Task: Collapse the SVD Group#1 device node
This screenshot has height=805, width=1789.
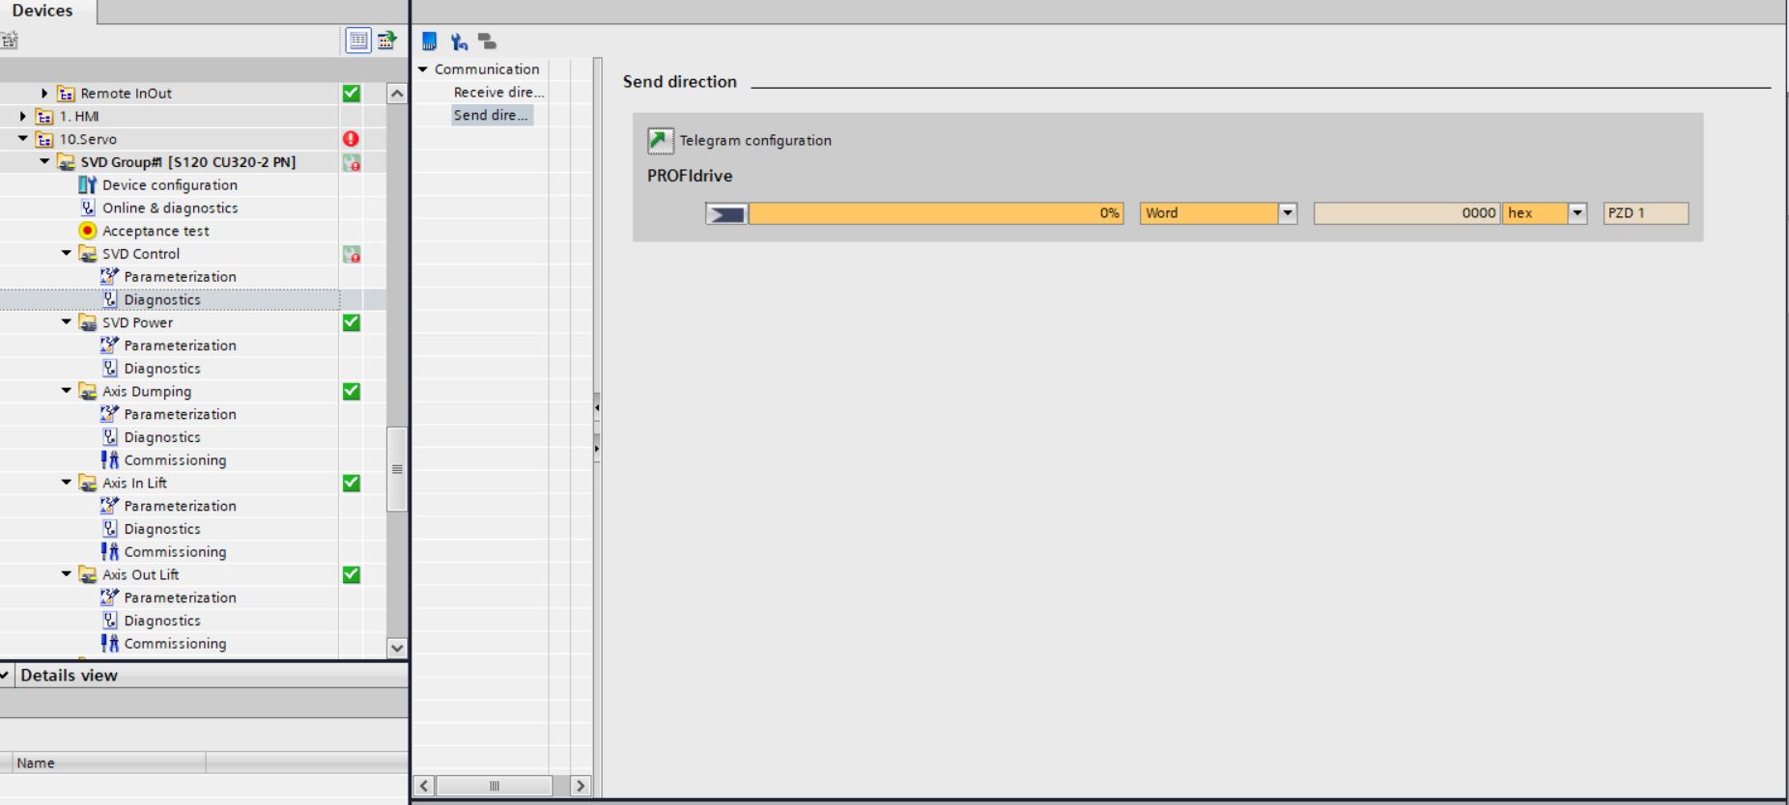Action: (x=44, y=162)
